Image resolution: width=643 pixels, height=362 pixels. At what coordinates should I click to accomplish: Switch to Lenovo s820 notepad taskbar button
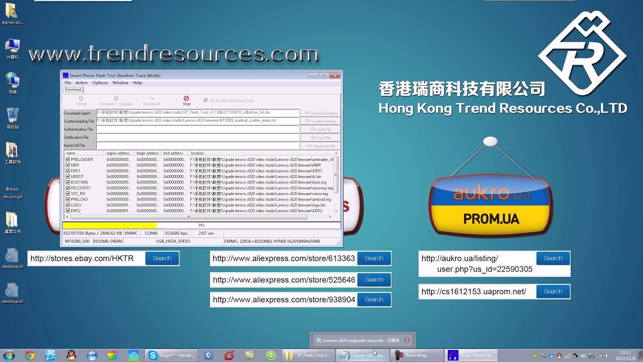coord(363,355)
